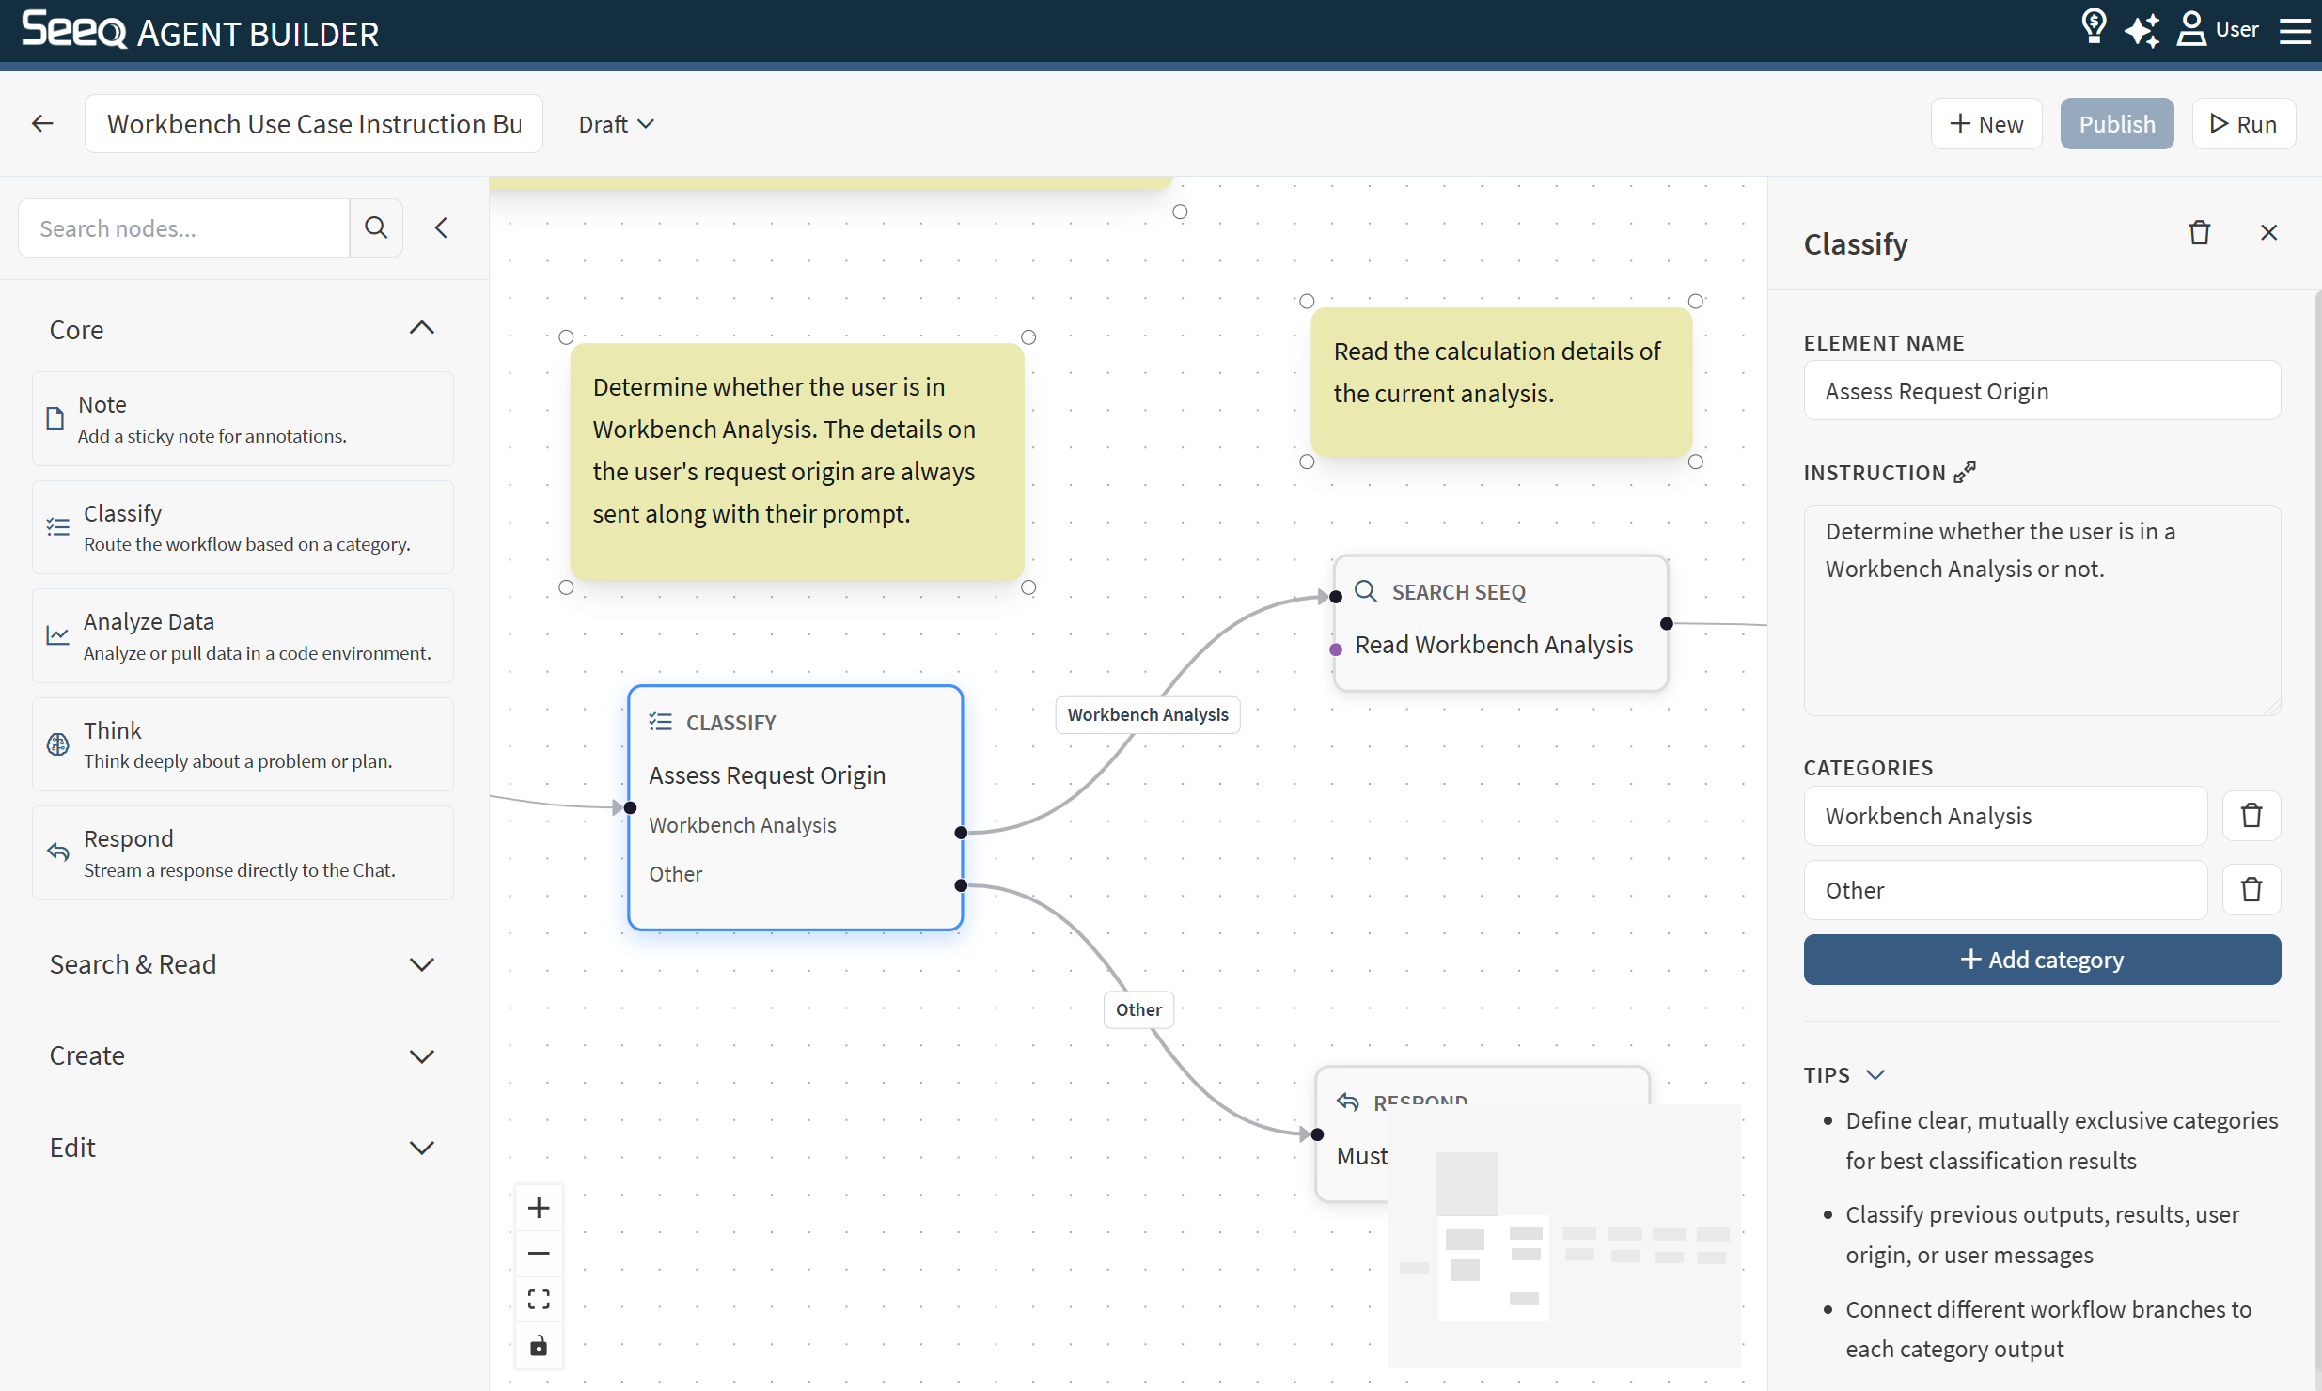The width and height of the screenshot is (2322, 1391).
Task: Toggle the canvas interactivity lock
Action: point(539,1346)
